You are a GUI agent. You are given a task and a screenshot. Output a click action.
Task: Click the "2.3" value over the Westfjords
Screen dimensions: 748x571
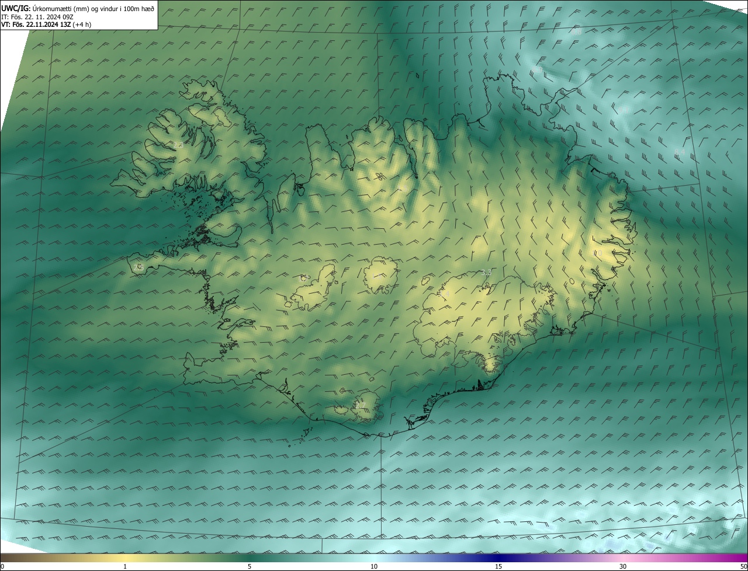tap(178, 145)
